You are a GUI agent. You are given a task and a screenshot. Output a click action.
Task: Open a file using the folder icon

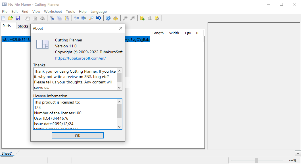click(x=11, y=18)
